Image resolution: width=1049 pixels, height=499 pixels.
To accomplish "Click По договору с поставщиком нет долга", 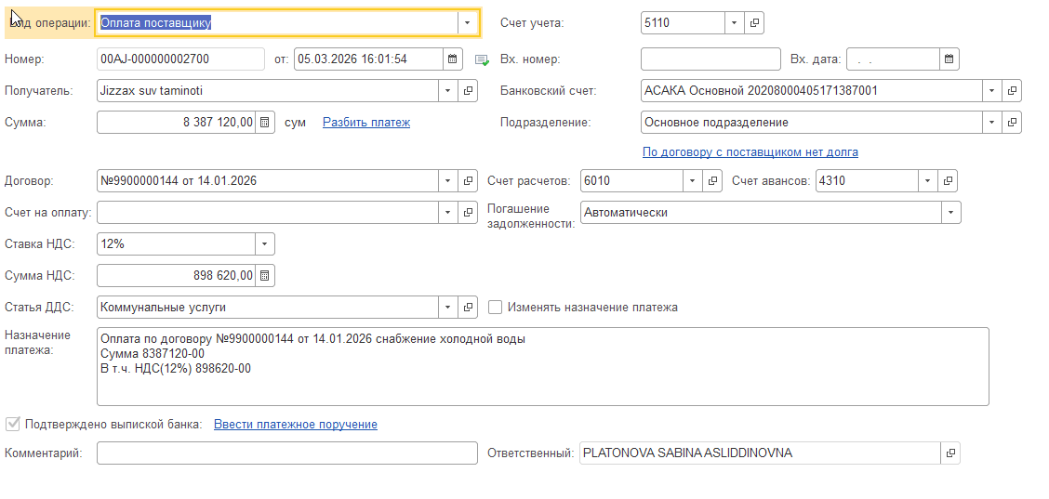I will pyautogui.click(x=750, y=151).
